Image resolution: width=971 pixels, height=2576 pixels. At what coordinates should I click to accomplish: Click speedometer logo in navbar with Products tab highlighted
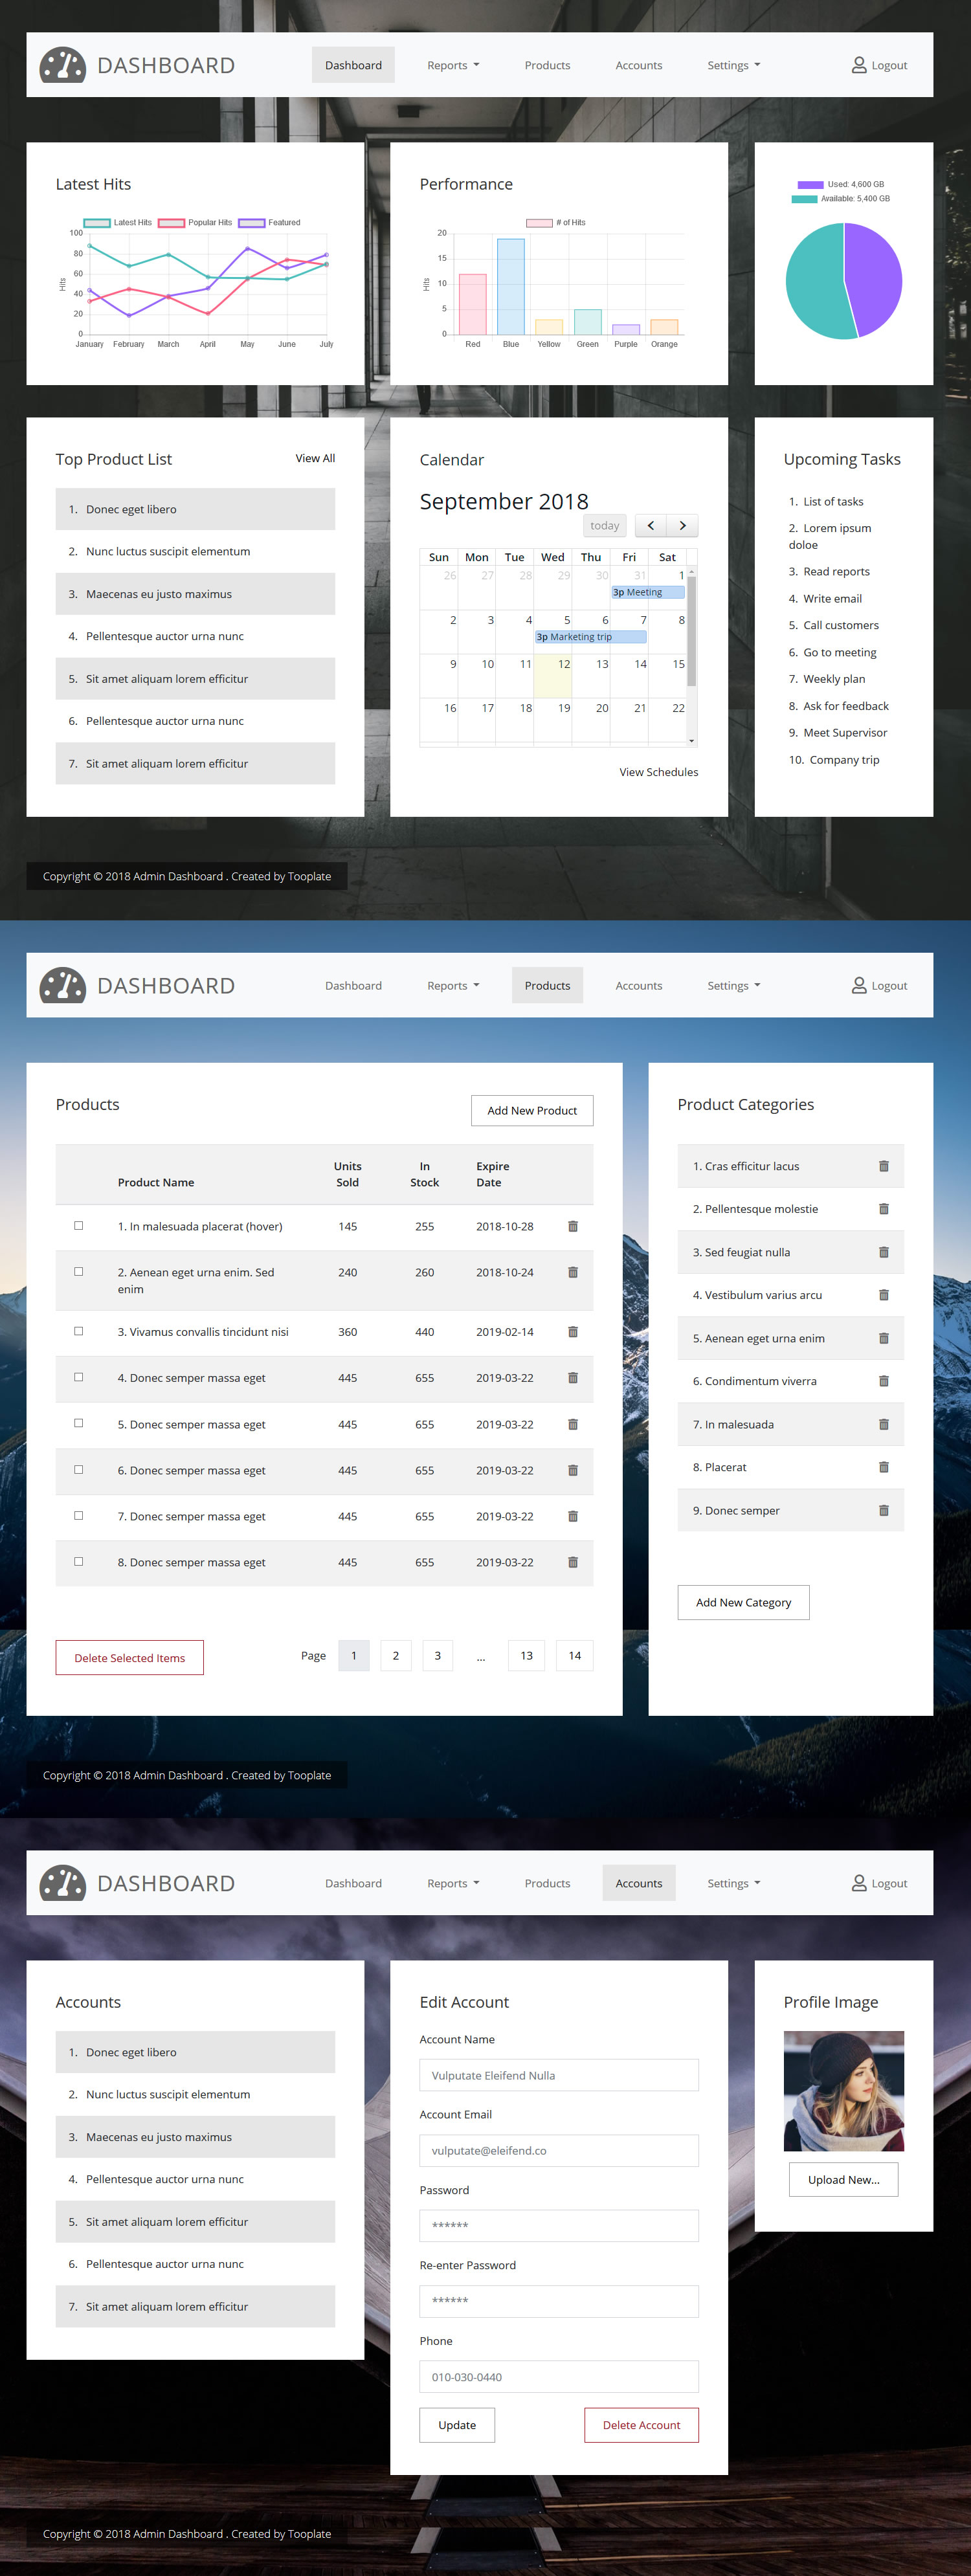click(x=62, y=985)
